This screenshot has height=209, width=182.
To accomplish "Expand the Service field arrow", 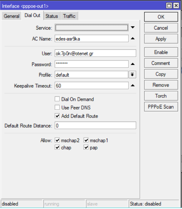I will click(132, 28).
